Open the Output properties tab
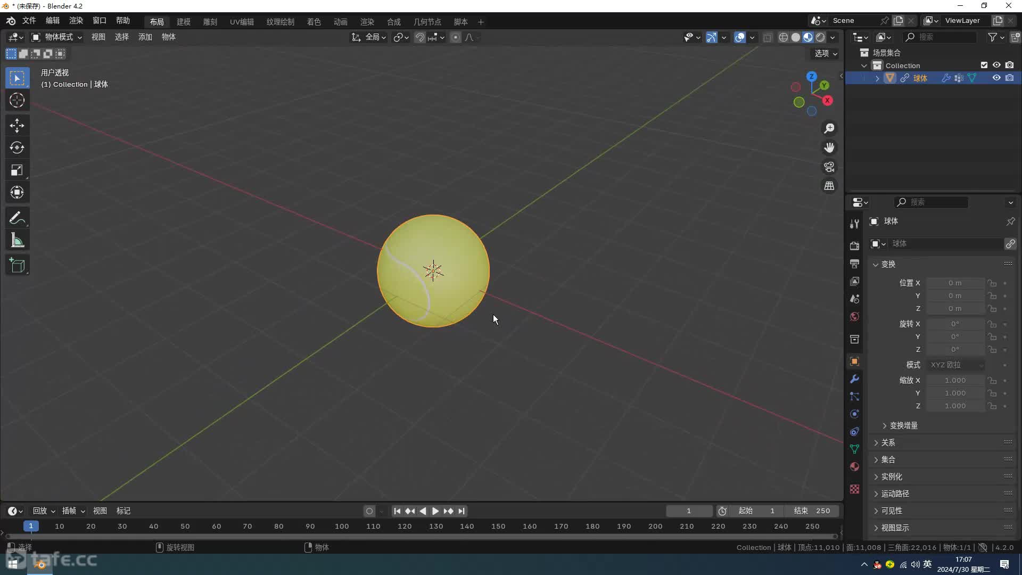 [x=854, y=264]
